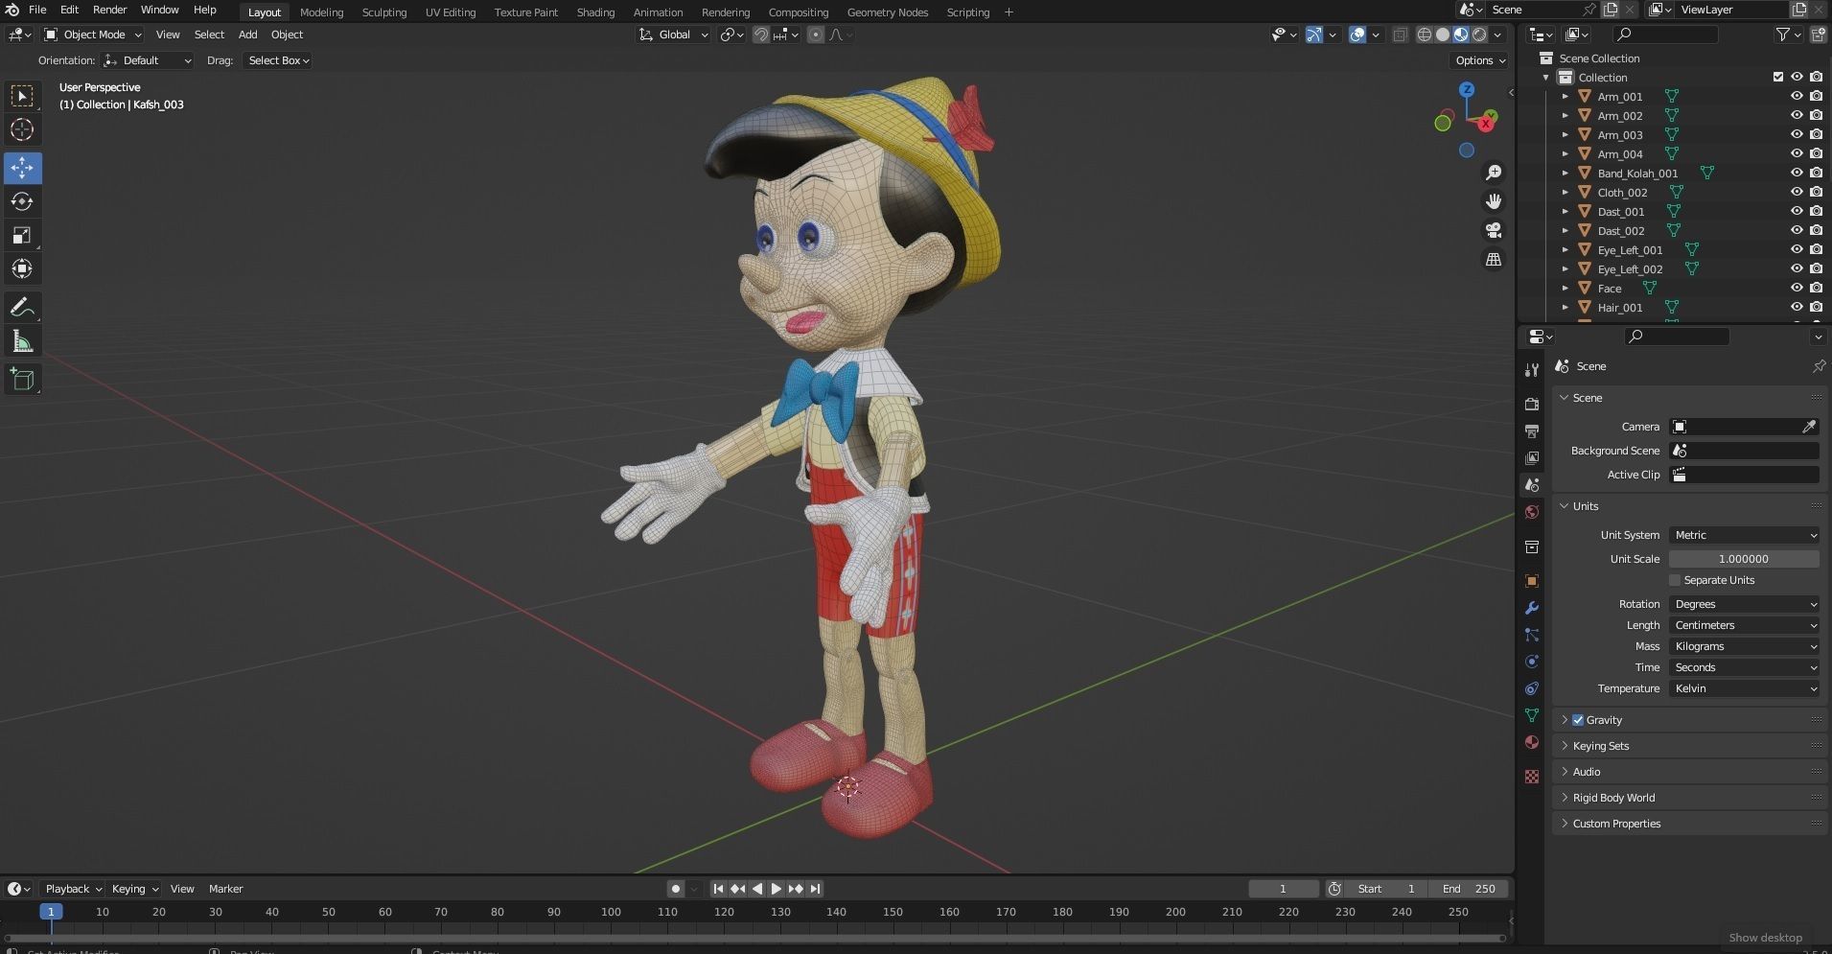Click the Z axis gizmo handle
This screenshot has width=1832, height=954.
1467,89
